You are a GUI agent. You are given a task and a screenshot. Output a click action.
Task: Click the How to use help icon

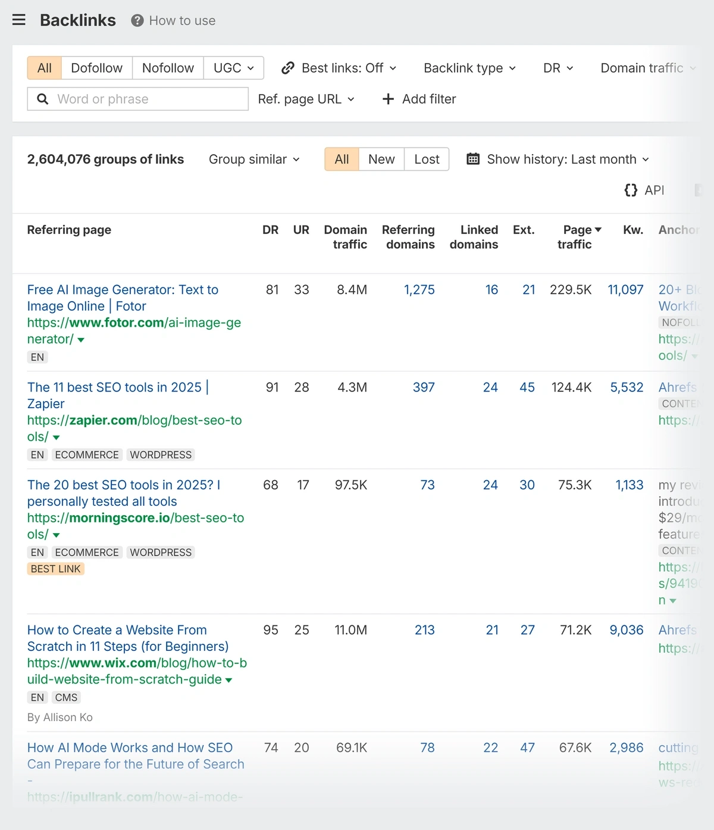tap(137, 21)
